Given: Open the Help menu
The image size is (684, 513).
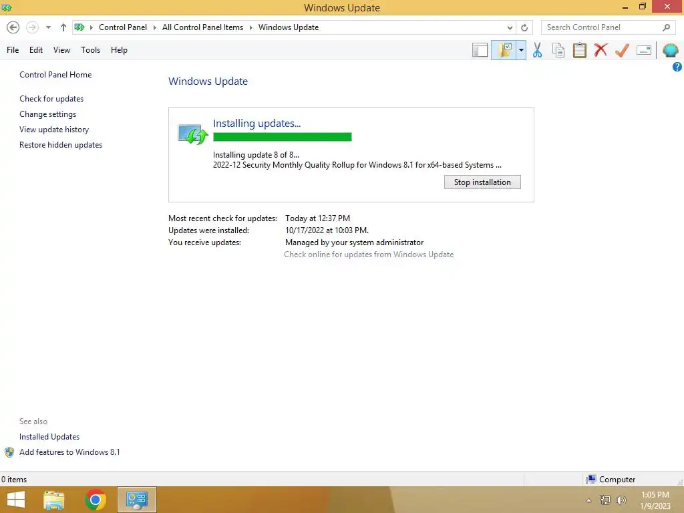Looking at the screenshot, I should coord(119,50).
